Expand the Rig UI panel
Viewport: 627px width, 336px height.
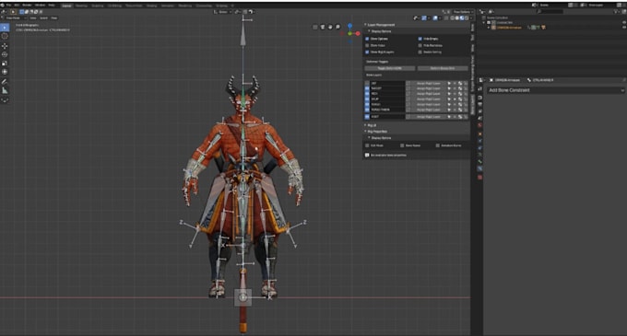point(365,125)
